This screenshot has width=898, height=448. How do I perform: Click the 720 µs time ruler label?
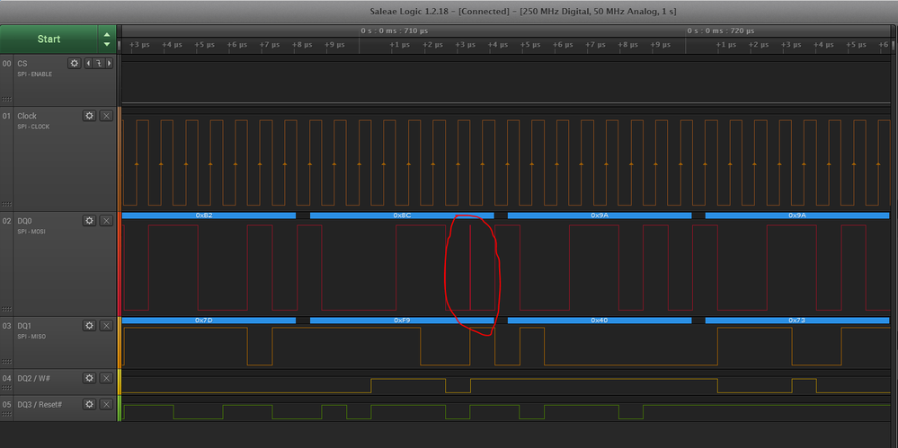tap(720, 31)
